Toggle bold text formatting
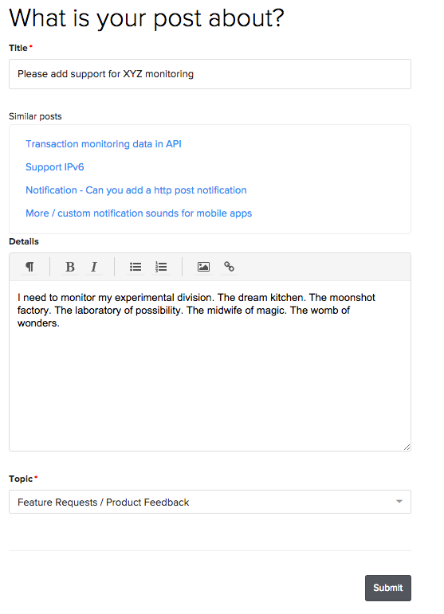Viewport: 444px width, 614px height. (70, 267)
